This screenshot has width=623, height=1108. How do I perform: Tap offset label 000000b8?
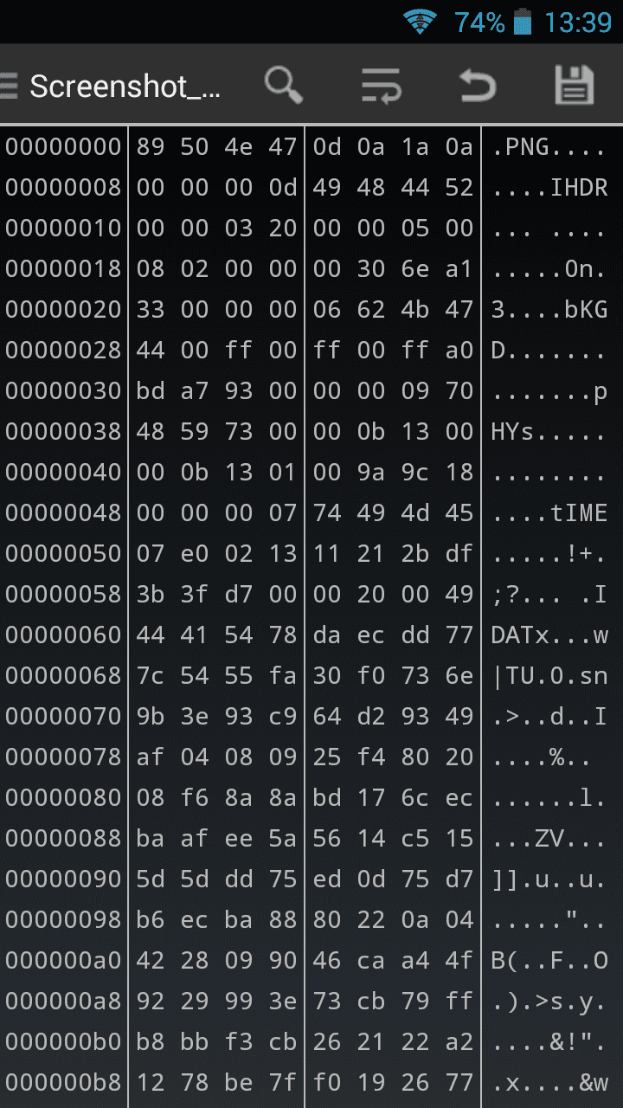click(63, 1083)
